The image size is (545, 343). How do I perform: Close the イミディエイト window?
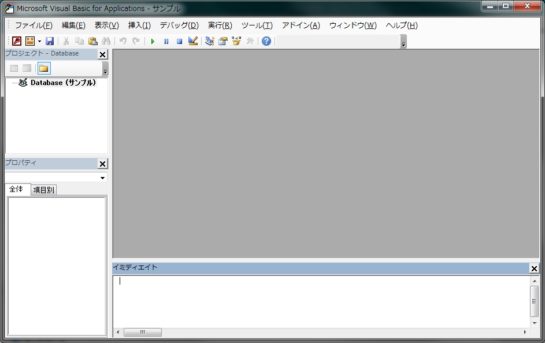[534, 268]
